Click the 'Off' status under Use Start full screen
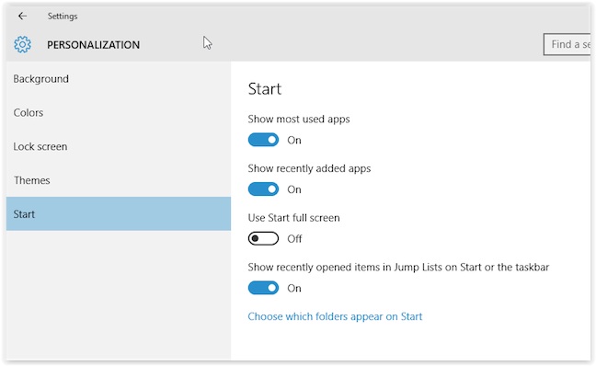The width and height of the screenshot is (596, 366). tap(294, 239)
